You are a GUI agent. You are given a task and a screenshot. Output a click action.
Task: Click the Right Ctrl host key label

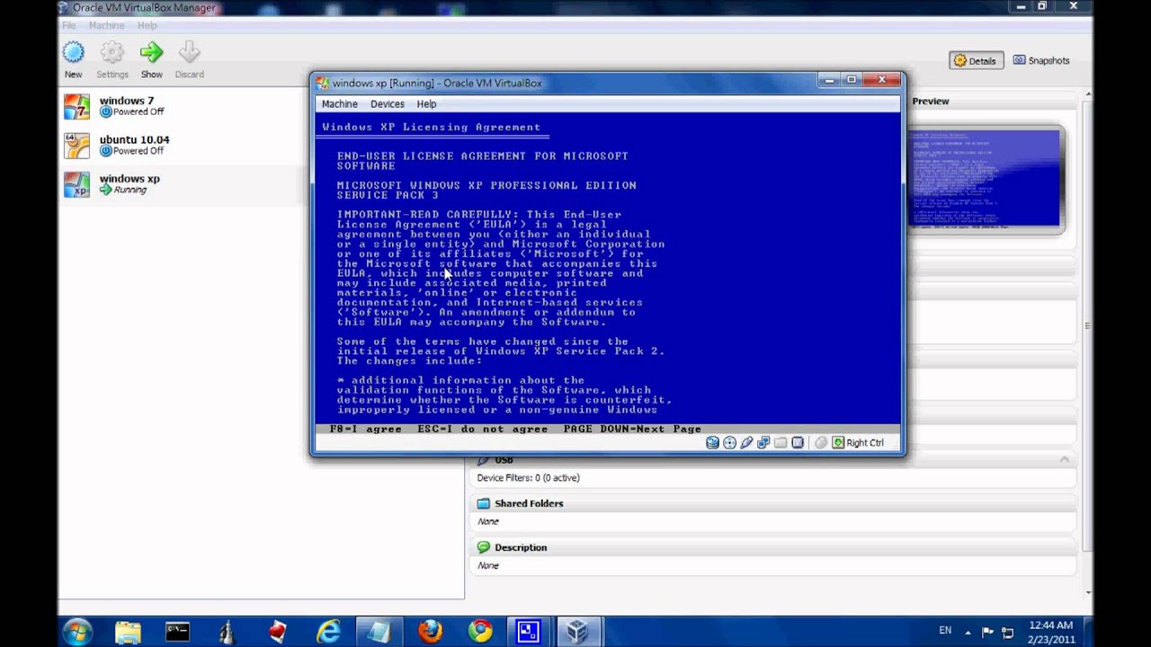(865, 442)
